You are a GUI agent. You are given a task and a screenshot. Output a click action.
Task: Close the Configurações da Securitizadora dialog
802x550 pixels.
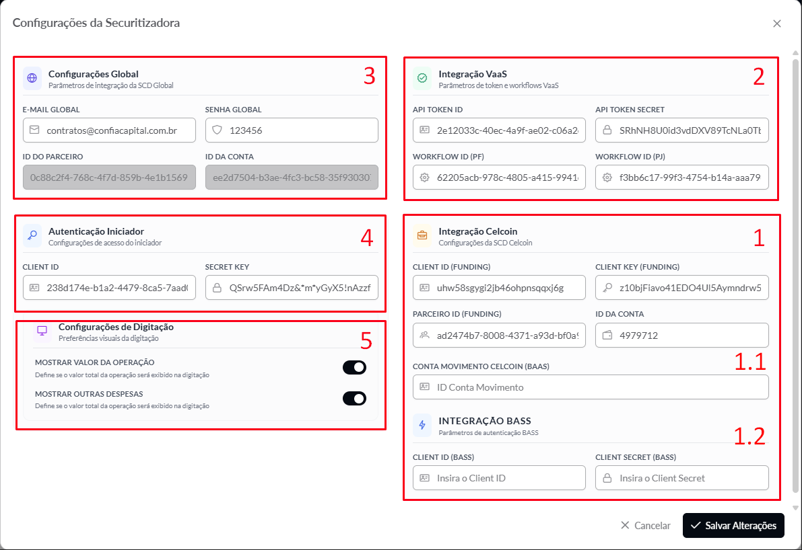[x=777, y=24]
